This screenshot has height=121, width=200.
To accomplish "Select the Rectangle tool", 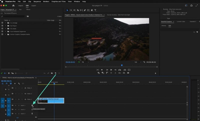I will point(88,10).
